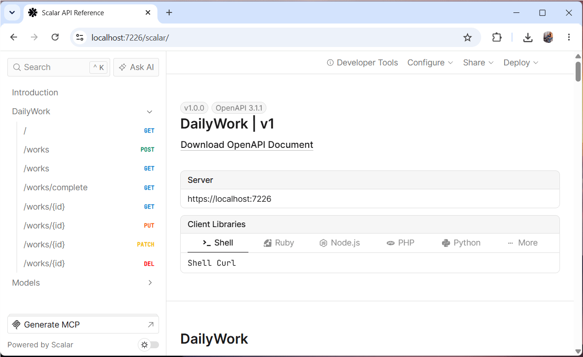Image resolution: width=583 pixels, height=357 pixels.
Task: Open the tab search dropdown arrow
Action: click(x=12, y=12)
